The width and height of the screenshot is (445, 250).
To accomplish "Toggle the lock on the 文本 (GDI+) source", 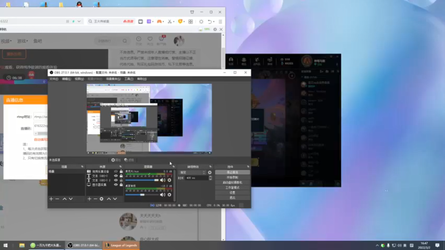I will coord(121,176).
